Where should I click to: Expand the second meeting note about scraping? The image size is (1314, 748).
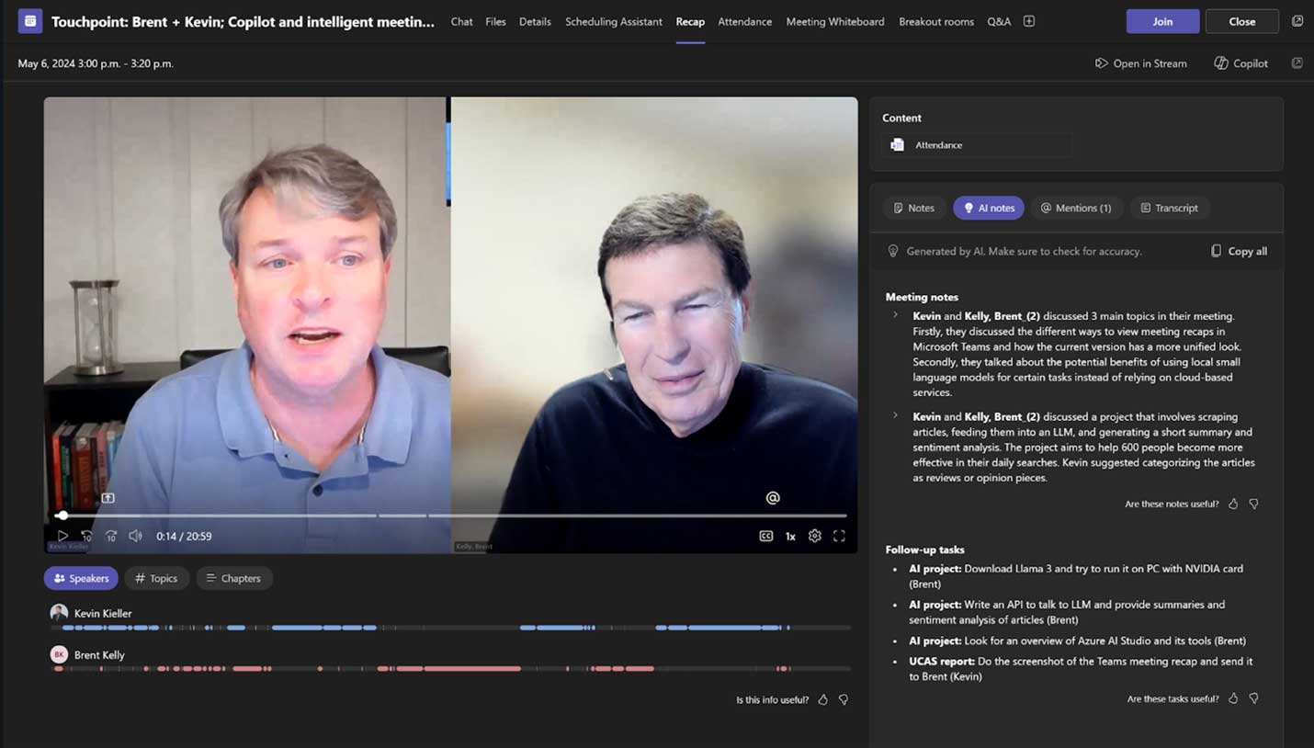point(896,416)
